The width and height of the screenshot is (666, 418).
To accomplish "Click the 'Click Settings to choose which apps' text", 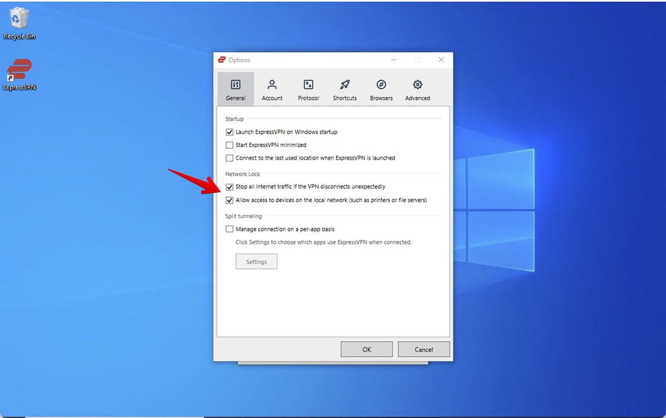I will coord(324,243).
